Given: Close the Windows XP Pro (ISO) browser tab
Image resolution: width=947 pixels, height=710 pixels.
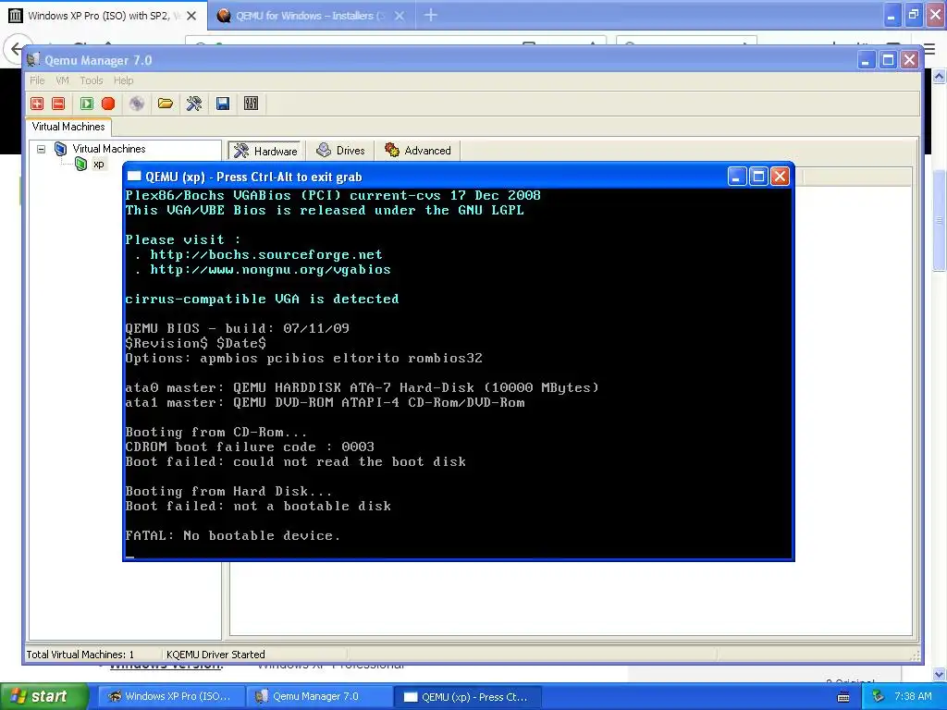Looking at the screenshot, I should (x=191, y=16).
